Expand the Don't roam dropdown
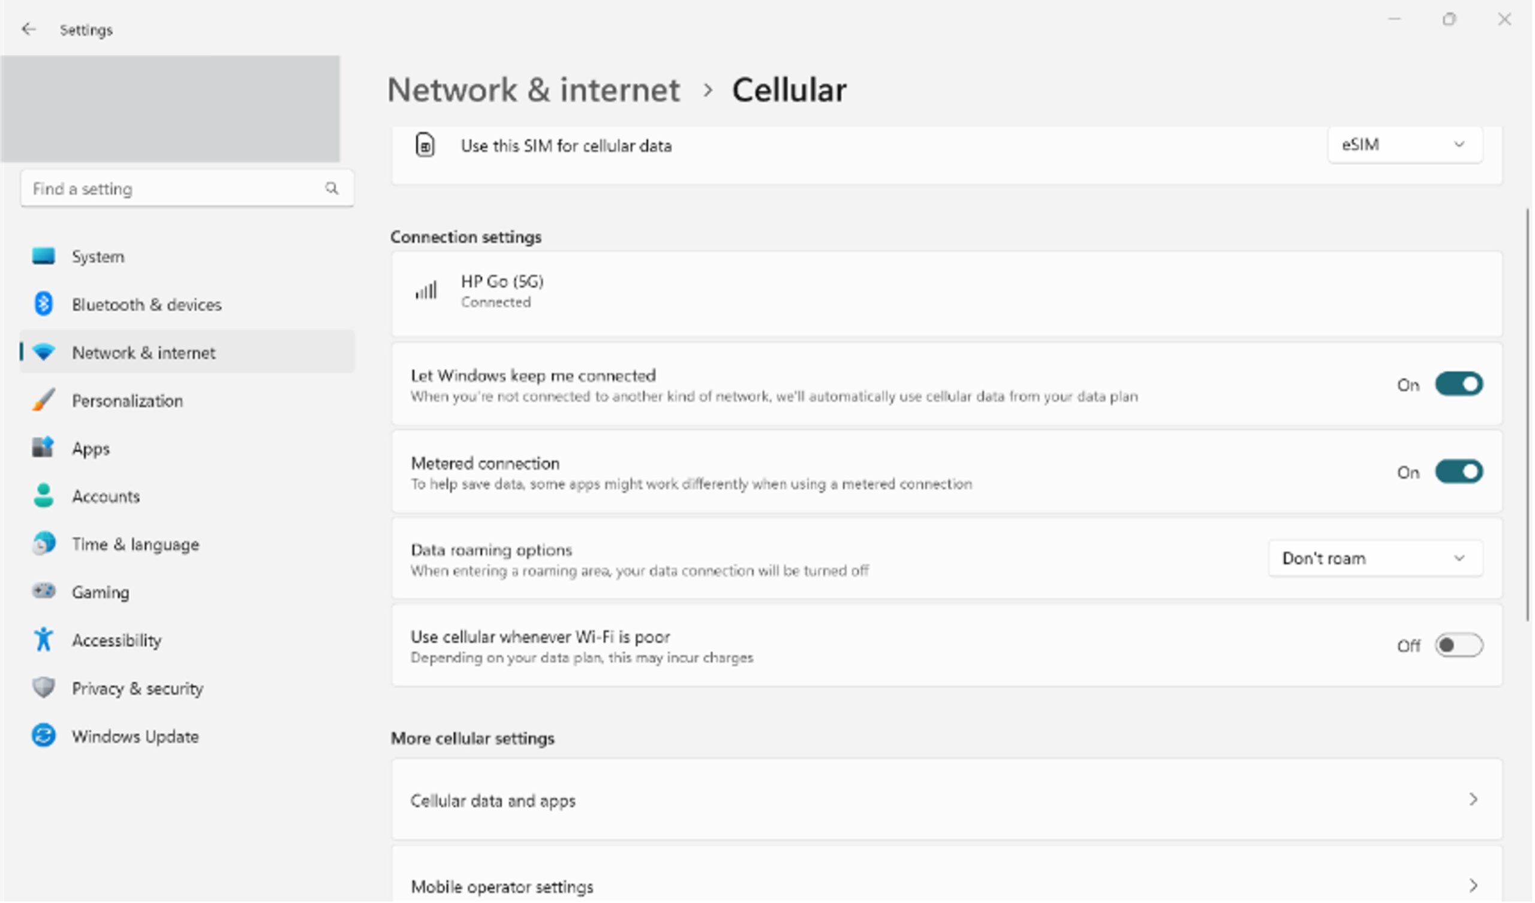Screen dimensions: 1535x903 click(1375, 558)
